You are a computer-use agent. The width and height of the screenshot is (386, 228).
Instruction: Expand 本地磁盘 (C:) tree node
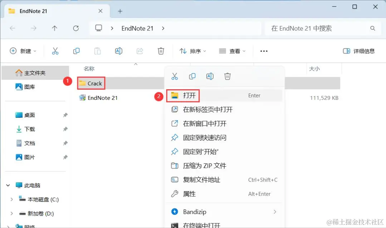pos(11,199)
